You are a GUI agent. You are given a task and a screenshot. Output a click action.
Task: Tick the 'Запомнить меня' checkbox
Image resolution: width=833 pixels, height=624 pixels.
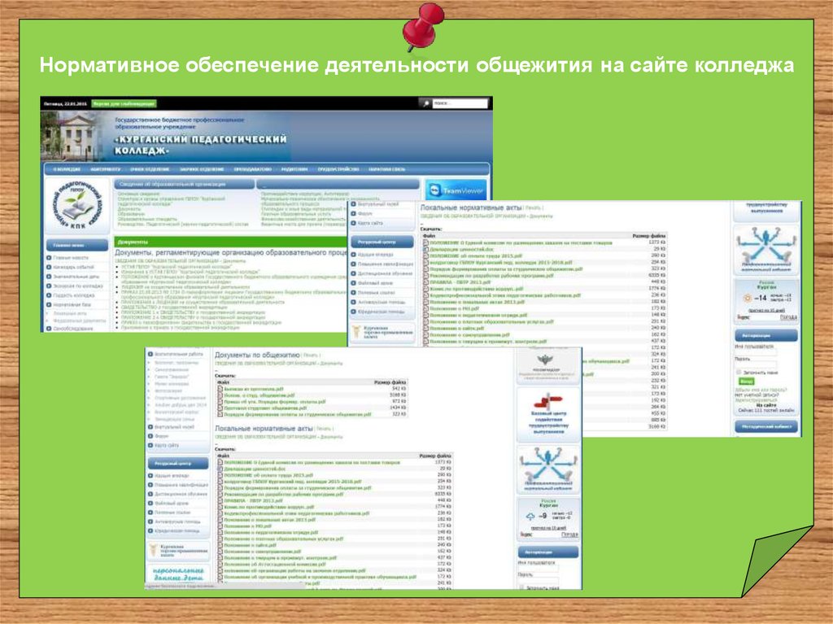point(739,372)
